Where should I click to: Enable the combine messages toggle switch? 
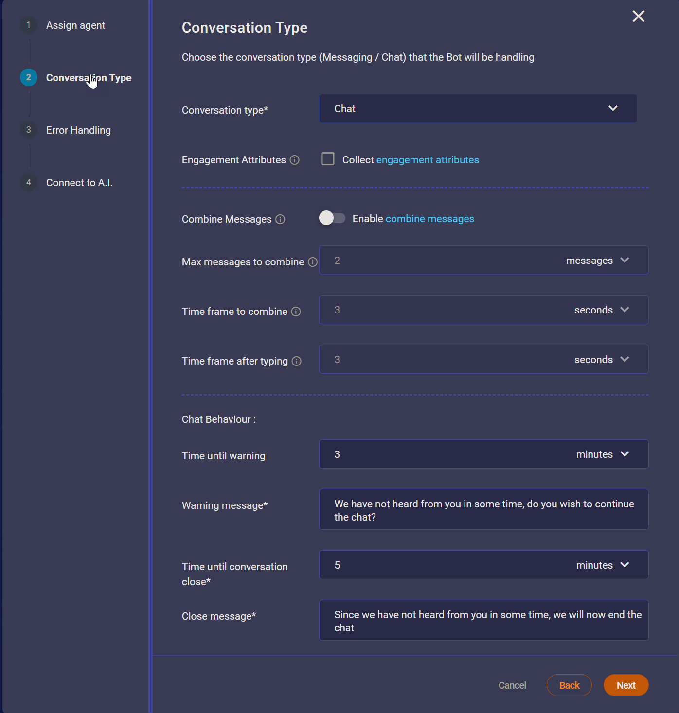pos(332,218)
